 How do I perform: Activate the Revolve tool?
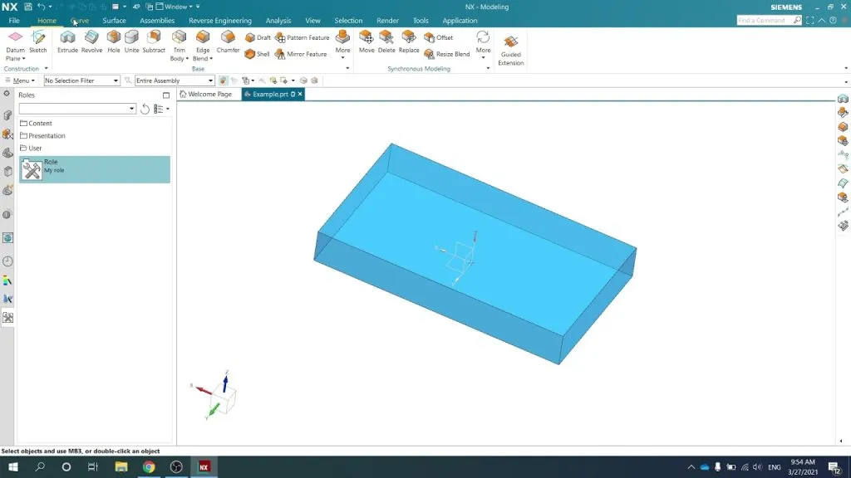91,41
